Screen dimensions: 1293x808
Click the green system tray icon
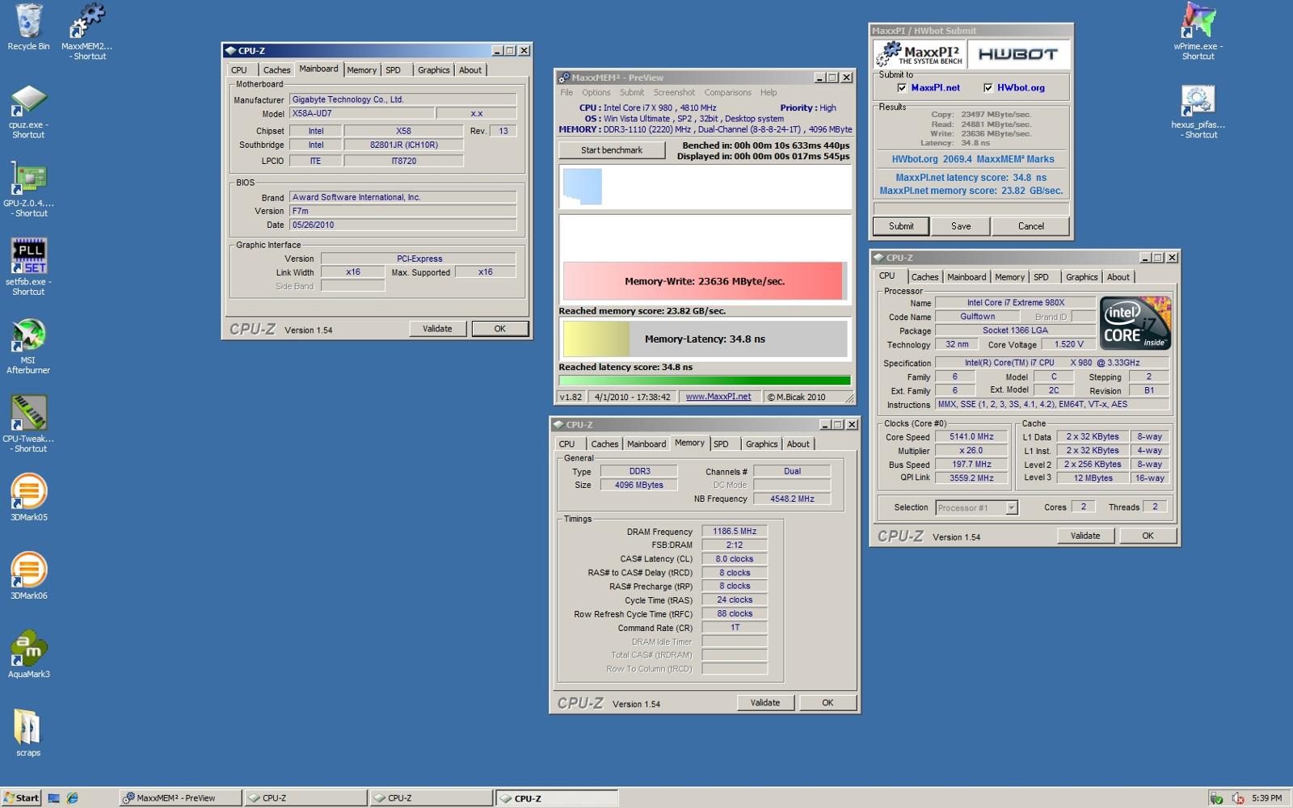[1216, 798]
